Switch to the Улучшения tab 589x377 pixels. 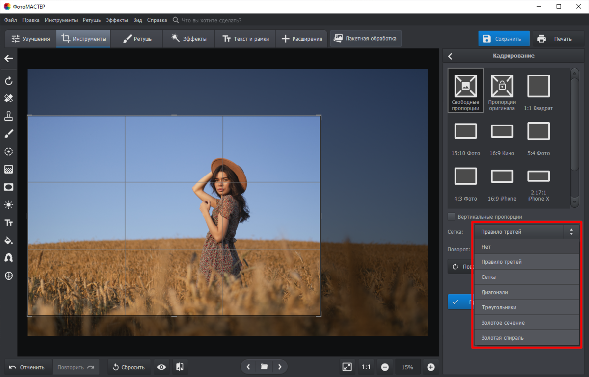[x=30, y=39]
